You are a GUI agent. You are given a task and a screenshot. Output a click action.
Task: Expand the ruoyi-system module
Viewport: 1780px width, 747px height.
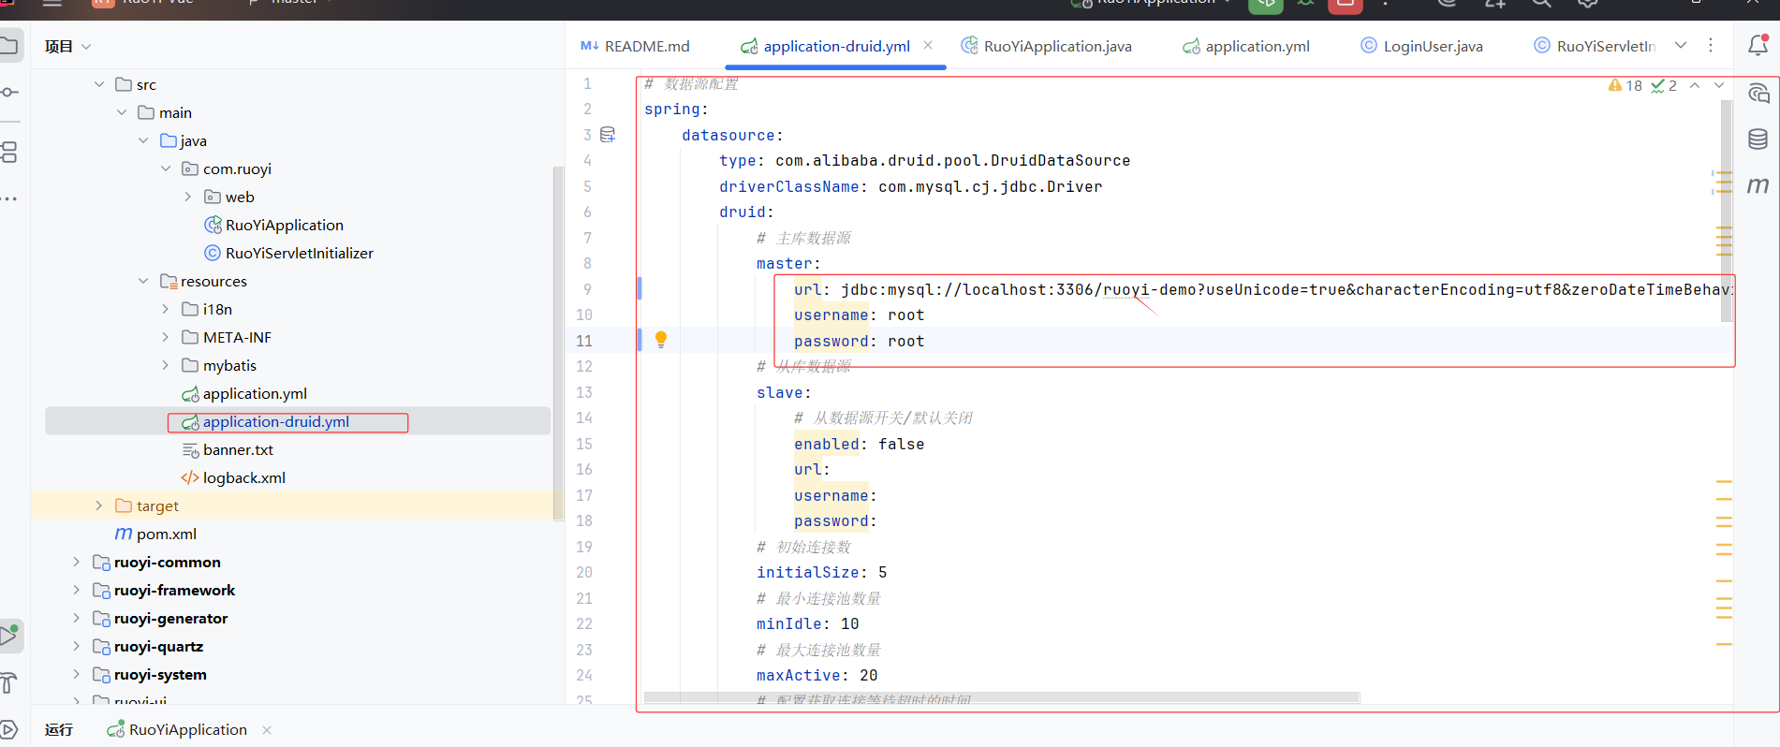(77, 674)
